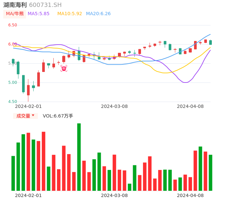Click the stock code 600731.SH
The height and width of the screenshot is (200, 226).
[x=45, y=5]
